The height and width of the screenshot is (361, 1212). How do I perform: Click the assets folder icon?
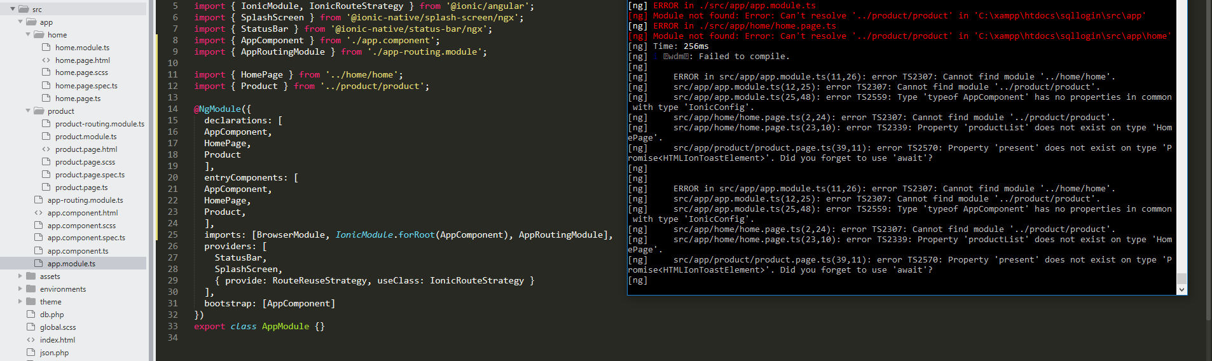pos(31,276)
